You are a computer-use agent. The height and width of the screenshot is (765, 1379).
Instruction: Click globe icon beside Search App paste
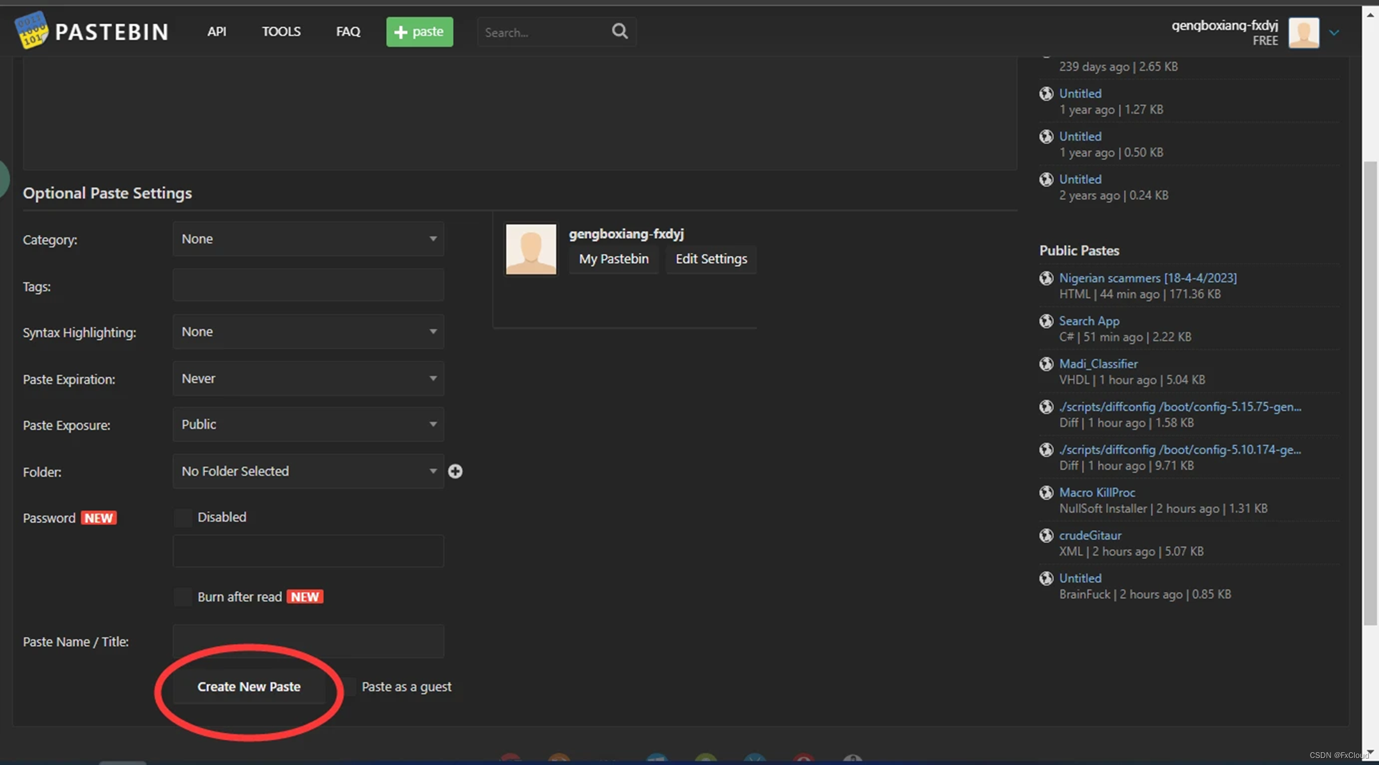[1046, 321]
